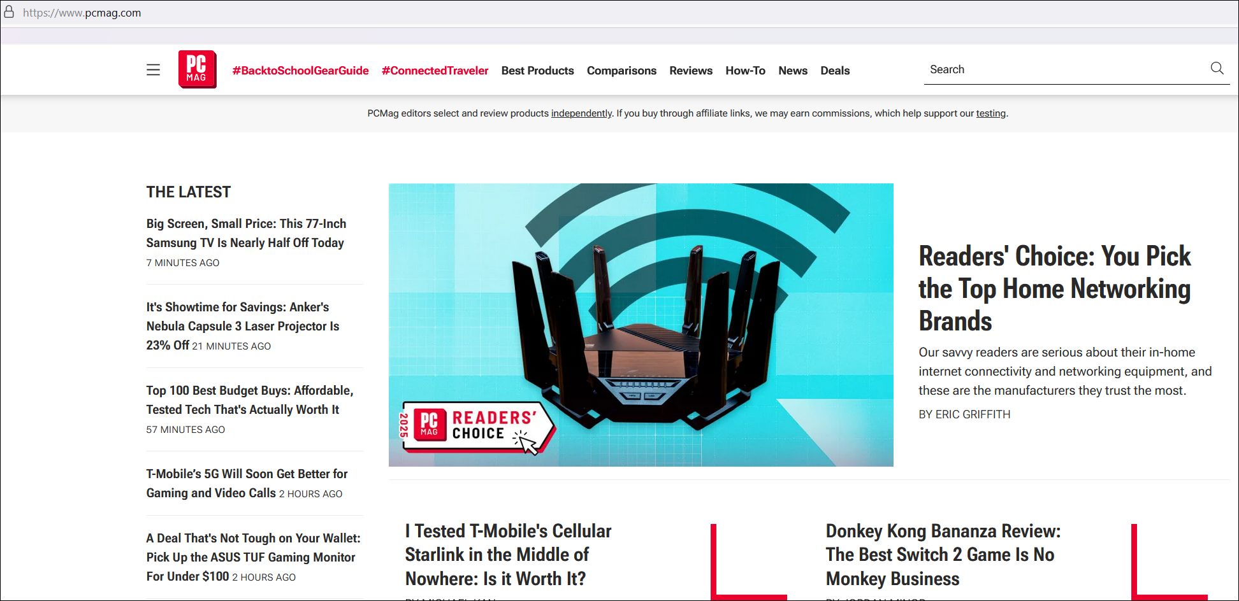The width and height of the screenshot is (1239, 601).
Task: Follow the 'testing' link in disclosure
Action: (x=991, y=113)
